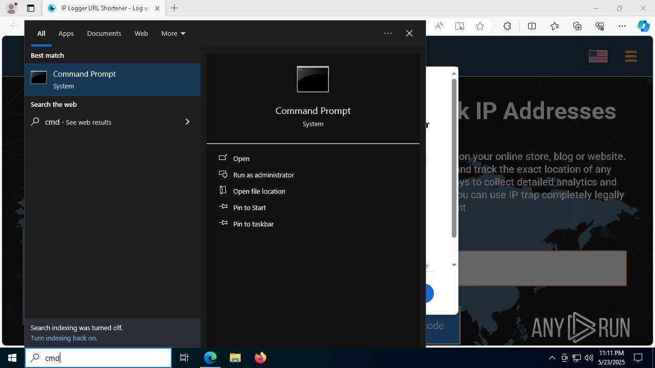Screen dimensions: 655x368
Task: Open network status tray icon
Action: 577,358
